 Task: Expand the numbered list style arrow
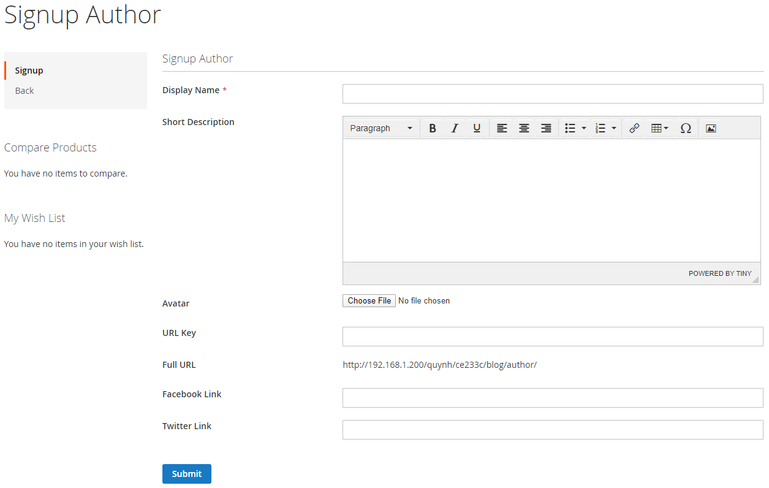point(614,128)
